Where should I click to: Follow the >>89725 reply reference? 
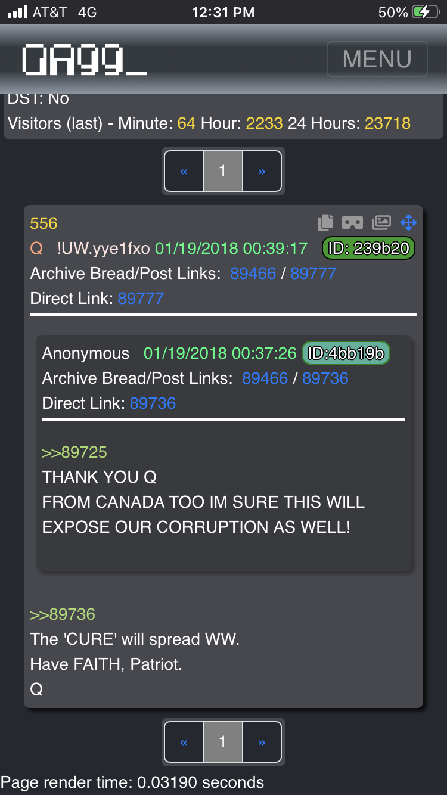[x=74, y=452]
